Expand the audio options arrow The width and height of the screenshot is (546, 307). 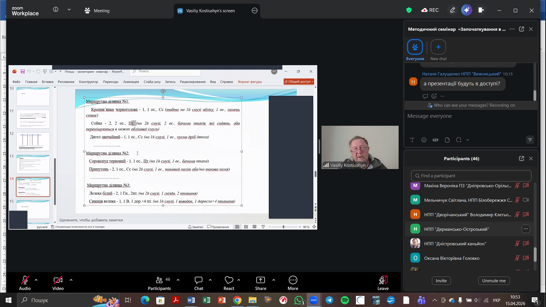pos(36,280)
